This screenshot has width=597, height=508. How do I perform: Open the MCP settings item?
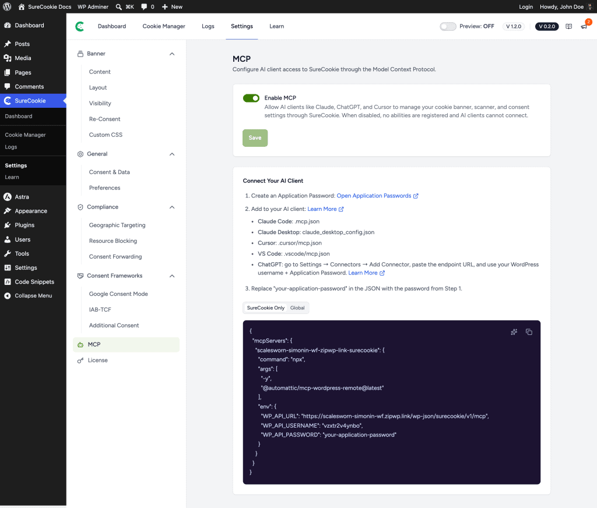point(126,344)
